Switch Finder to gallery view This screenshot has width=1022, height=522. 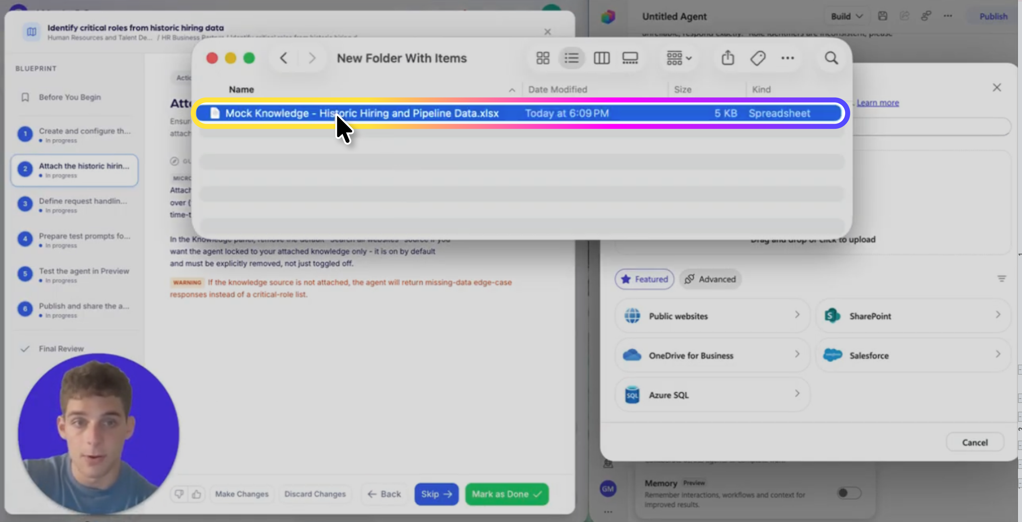(630, 58)
